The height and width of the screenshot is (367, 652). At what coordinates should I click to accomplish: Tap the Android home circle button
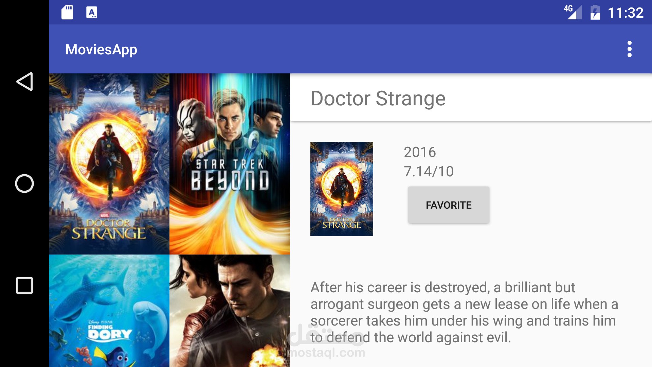[x=24, y=183]
